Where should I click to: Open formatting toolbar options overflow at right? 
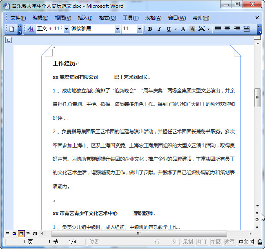pyautogui.click(x=259, y=29)
